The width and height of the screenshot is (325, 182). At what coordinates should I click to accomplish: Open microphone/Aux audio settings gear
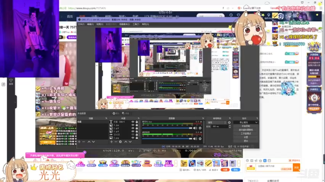point(200,128)
